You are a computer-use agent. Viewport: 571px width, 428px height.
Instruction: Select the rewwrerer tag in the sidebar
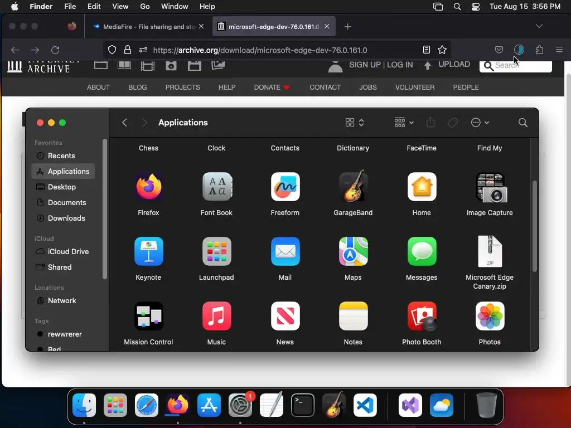click(x=63, y=334)
